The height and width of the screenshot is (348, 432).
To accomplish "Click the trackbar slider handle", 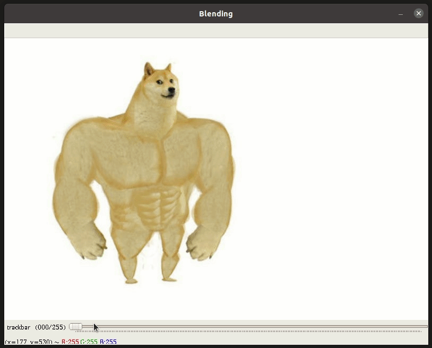I will (75, 327).
